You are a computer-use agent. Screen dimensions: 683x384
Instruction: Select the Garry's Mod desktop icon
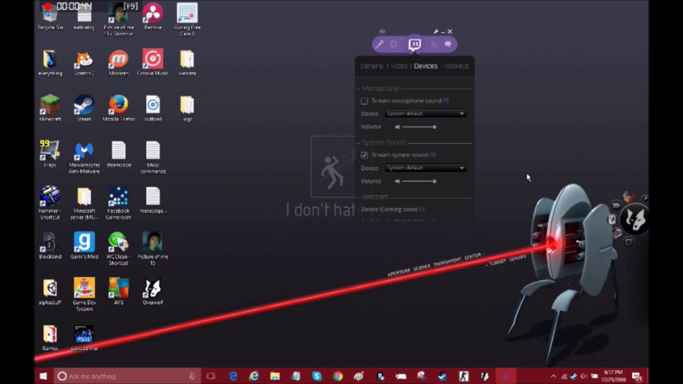84,246
